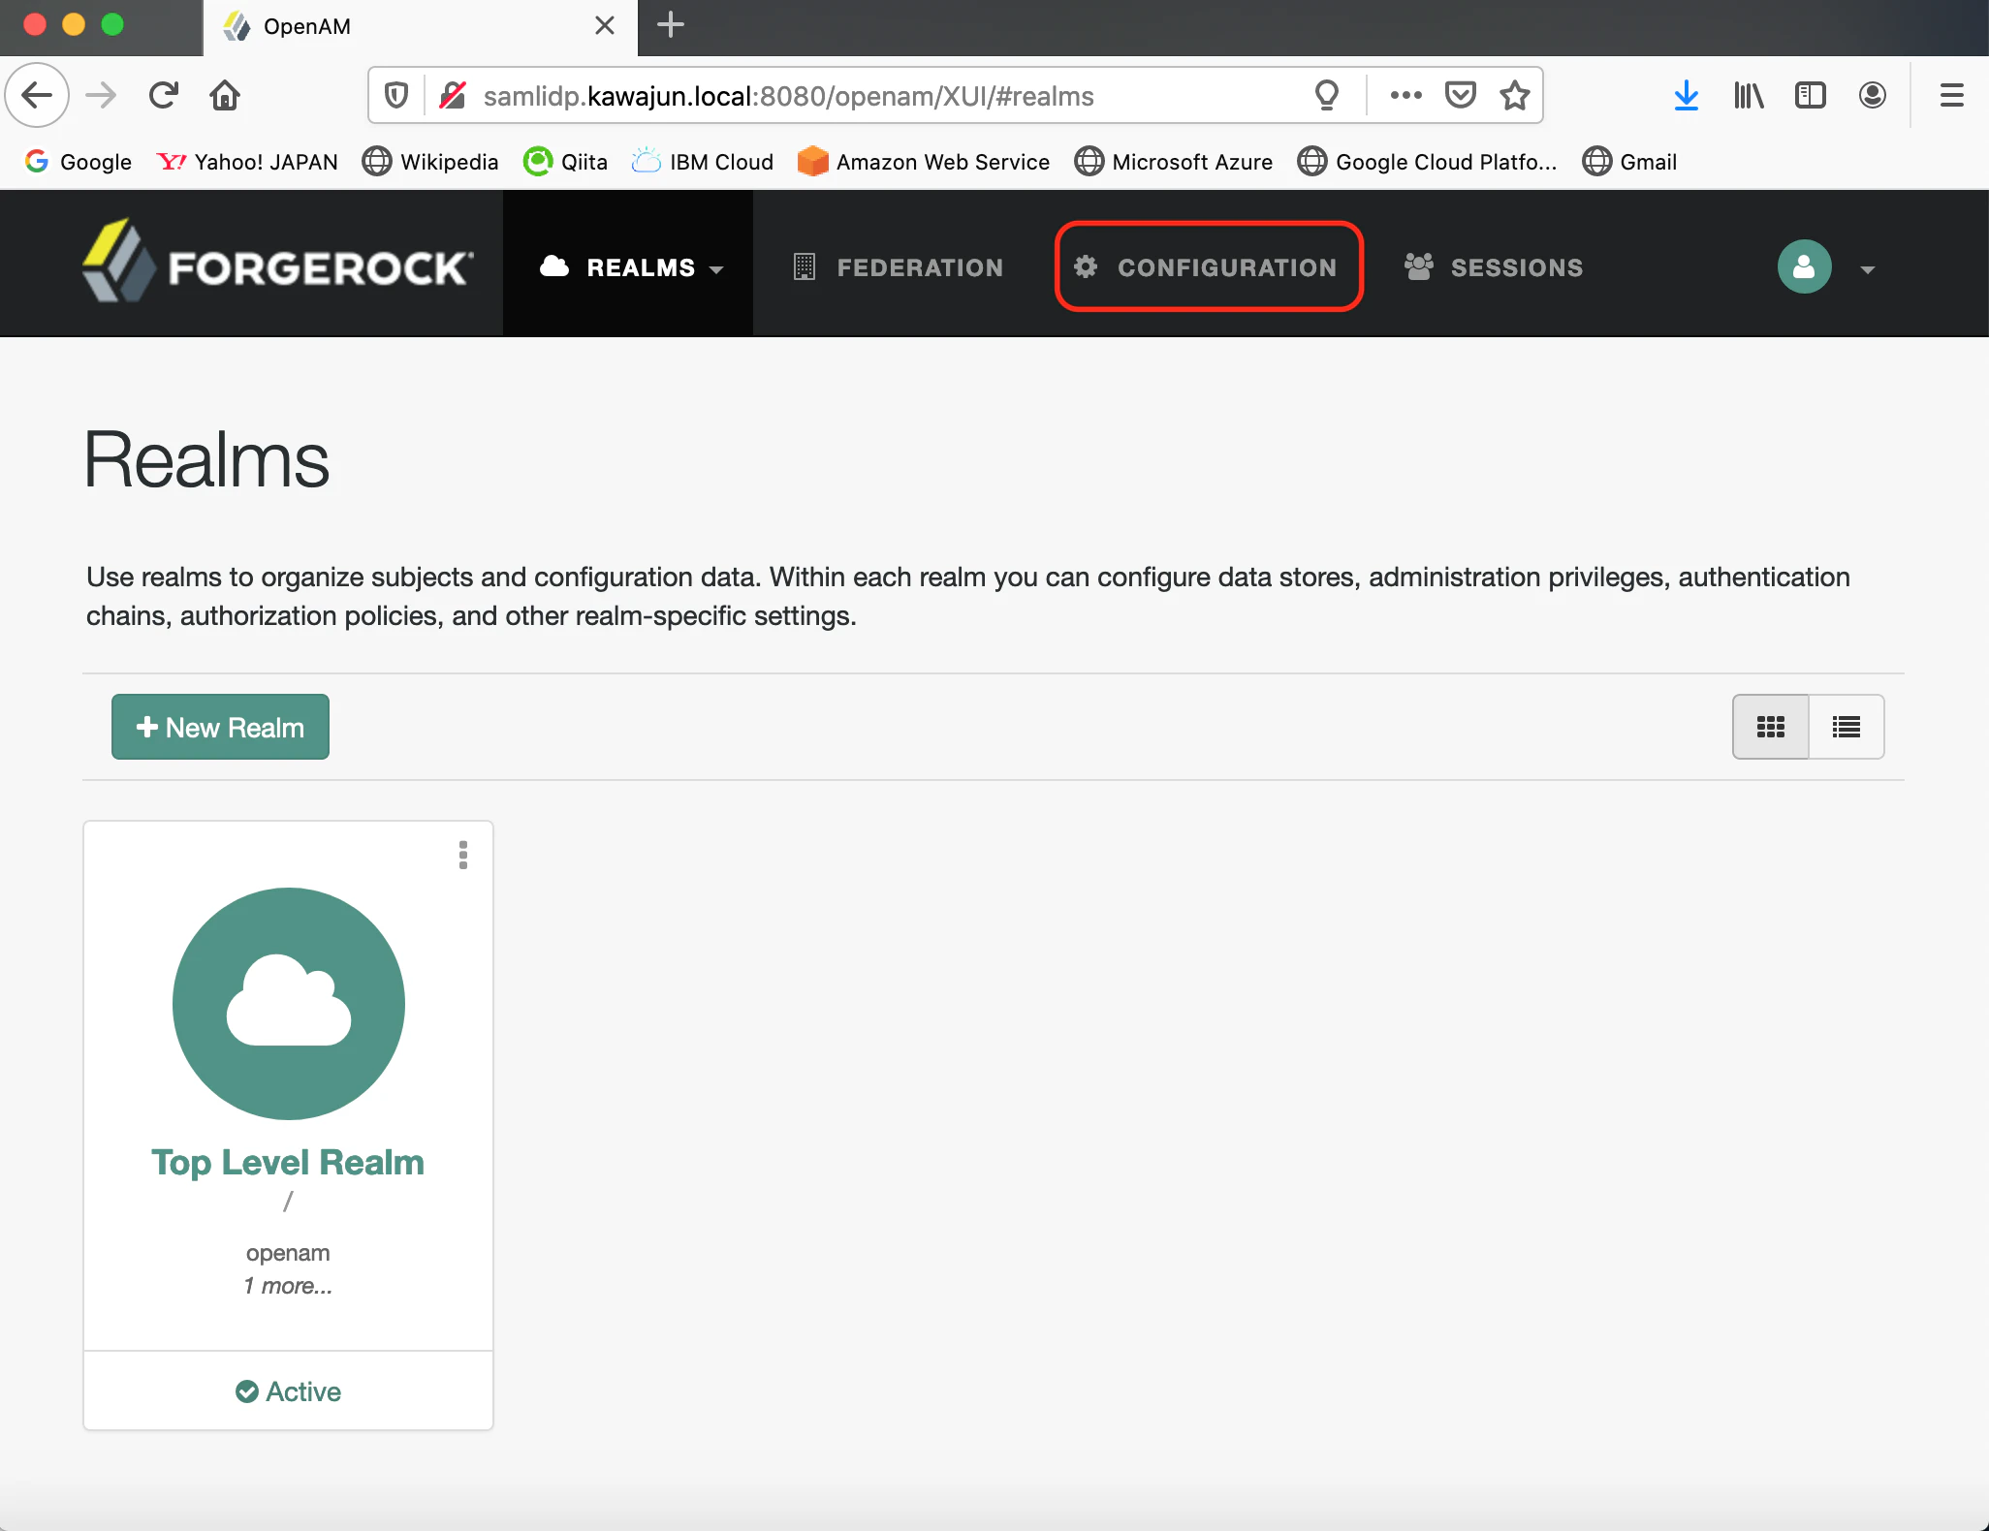Image resolution: width=1989 pixels, height=1531 pixels.
Task: Save page to Pocket icon
Action: coord(1460,95)
